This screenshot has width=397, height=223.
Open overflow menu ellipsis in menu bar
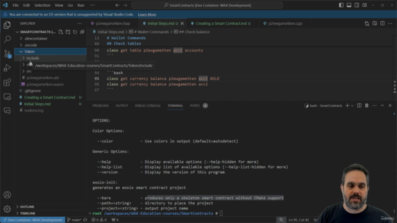coord(92,5)
